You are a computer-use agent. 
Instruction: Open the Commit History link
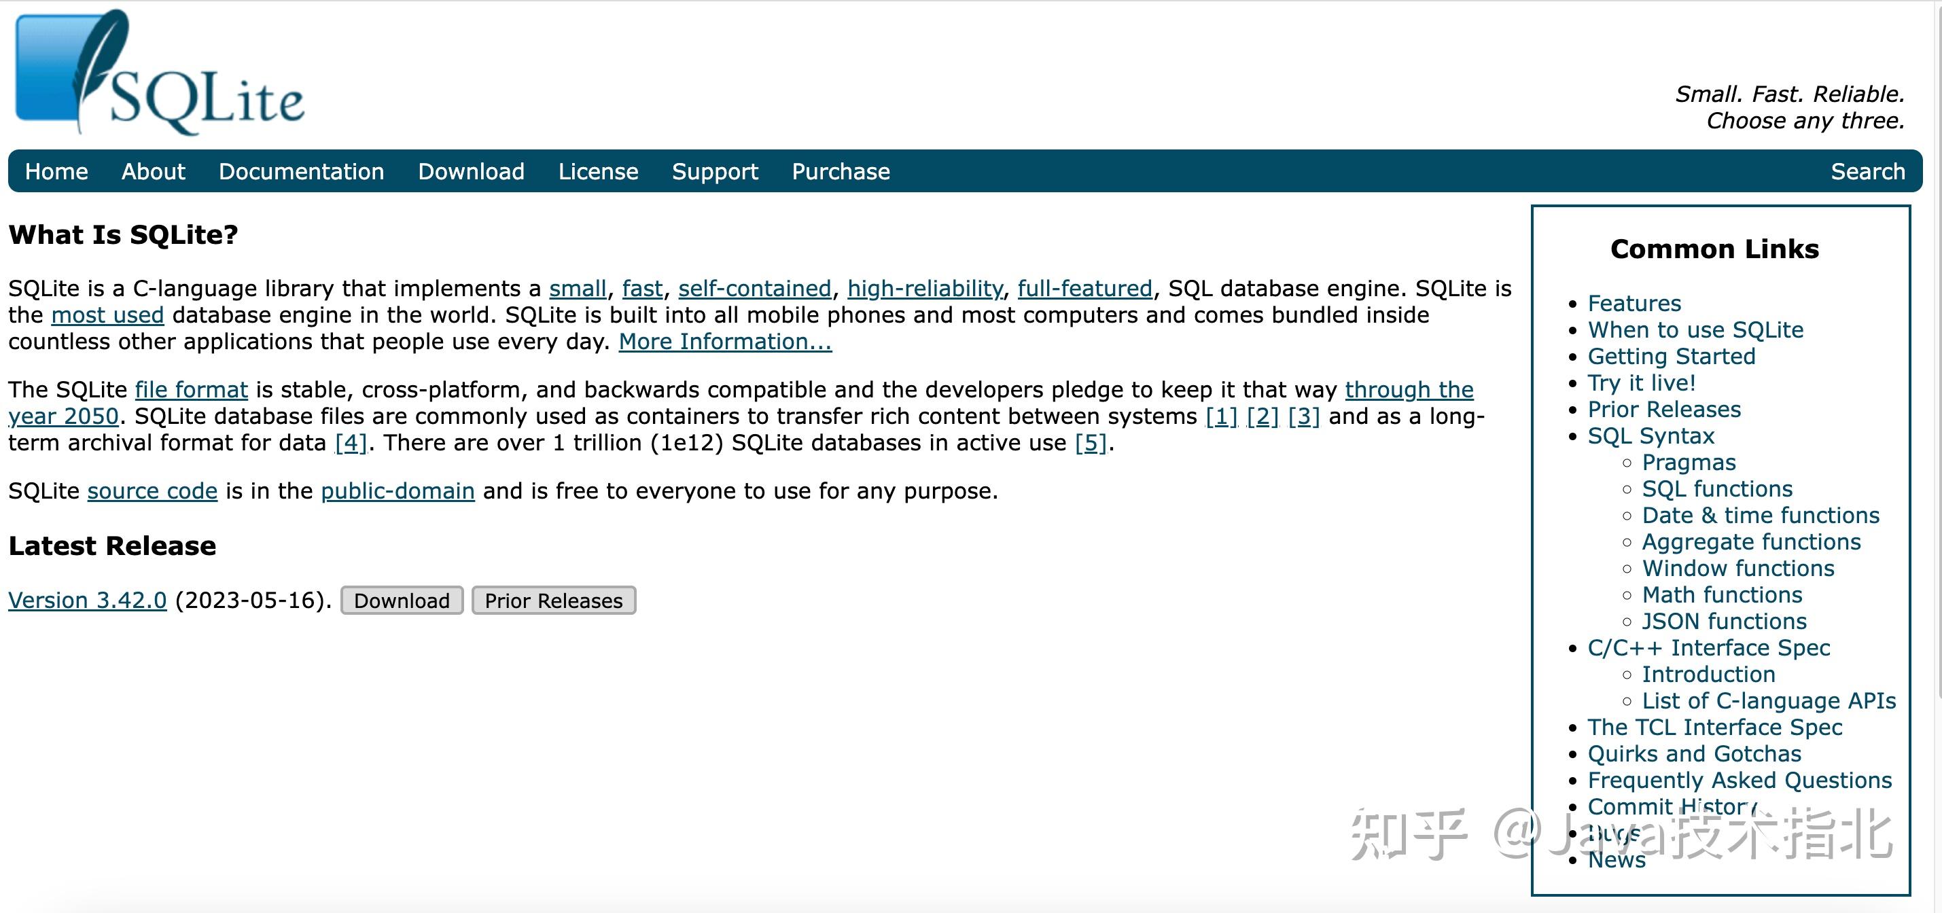[1671, 806]
